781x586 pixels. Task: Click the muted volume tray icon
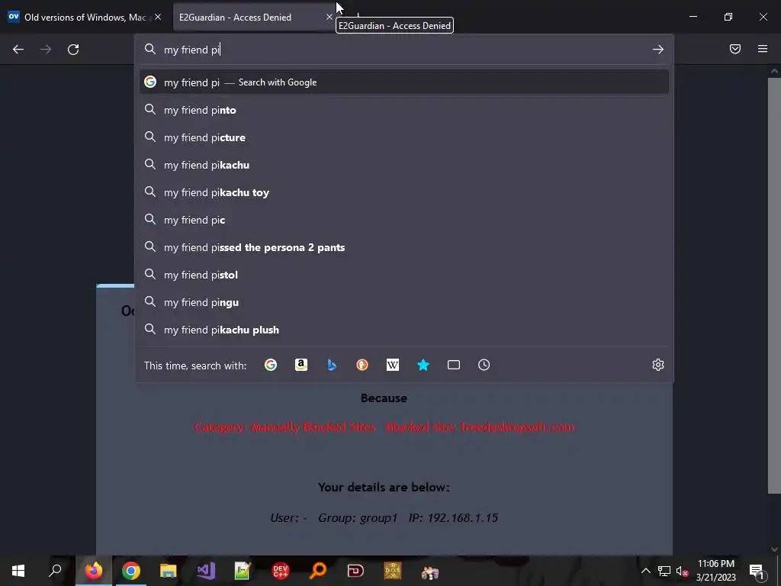click(682, 571)
